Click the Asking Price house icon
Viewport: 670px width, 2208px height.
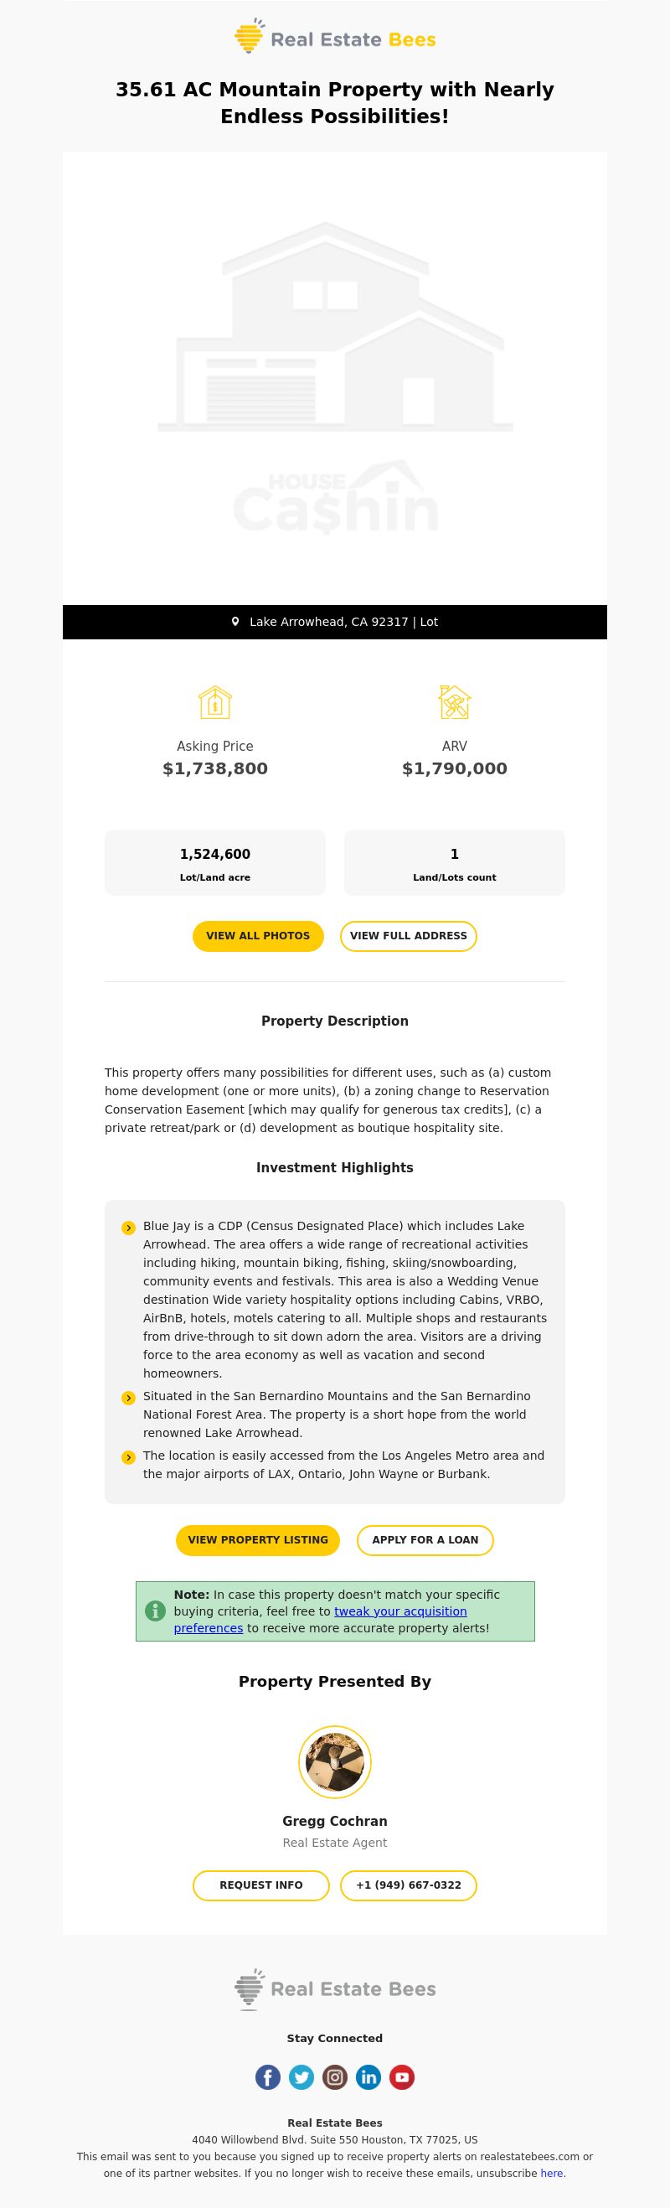tap(215, 702)
